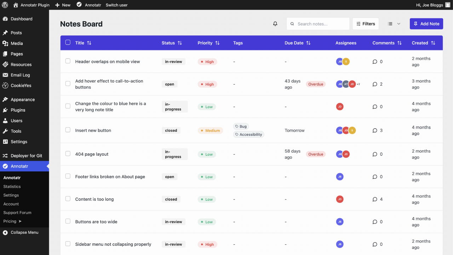Image resolution: width=453 pixels, height=255 pixels.
Task: Open Statistics in the Annotatr submenu
Action: click(12, 186)
